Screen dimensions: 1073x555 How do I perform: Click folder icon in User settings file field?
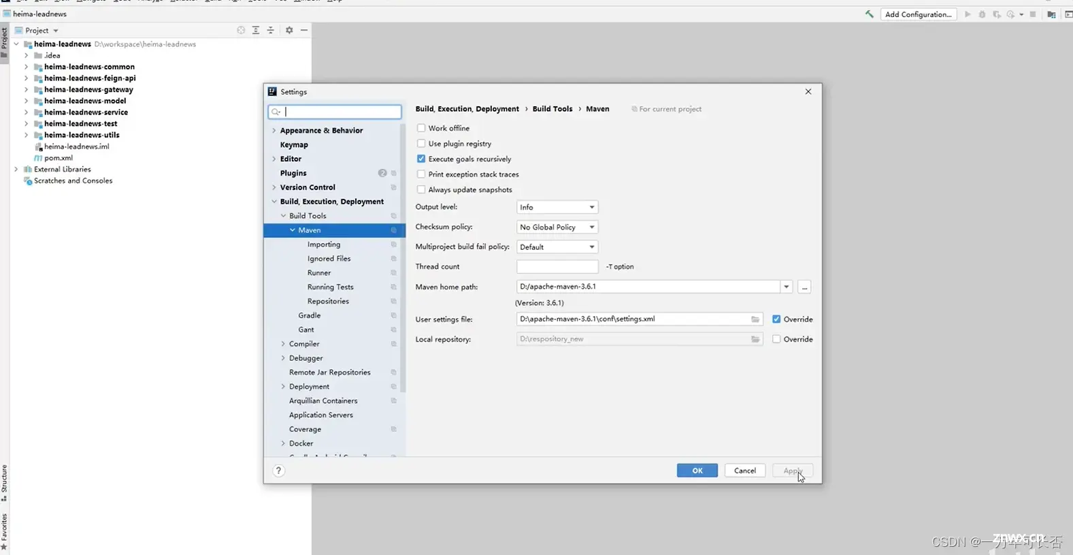(755, 319)
